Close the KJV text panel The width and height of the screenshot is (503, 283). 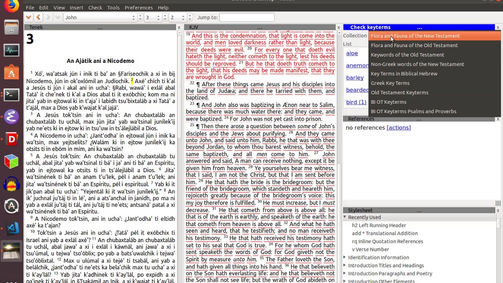(x=338, y=28)
